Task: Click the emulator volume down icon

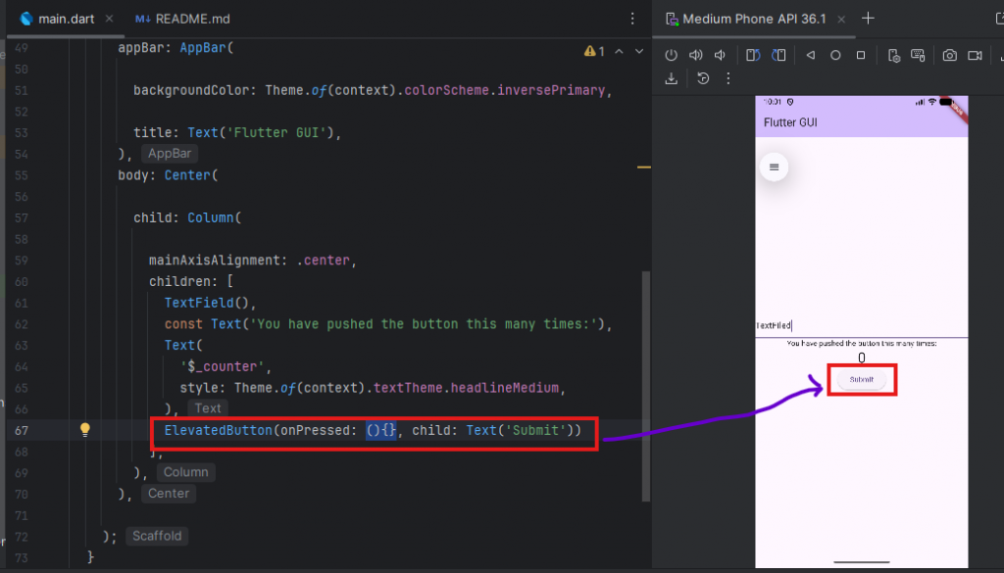Action: 721,55
